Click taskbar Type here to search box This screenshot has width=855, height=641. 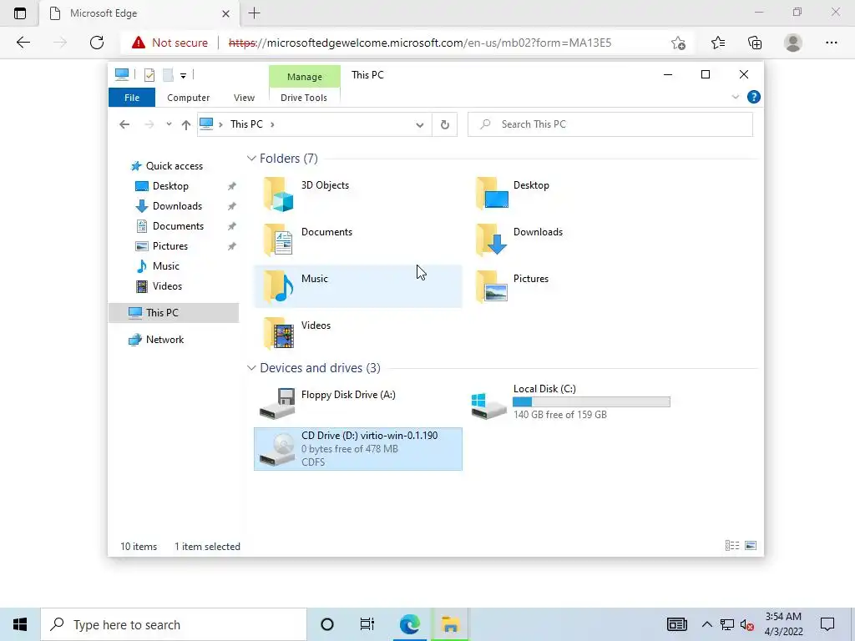point(174,624)
